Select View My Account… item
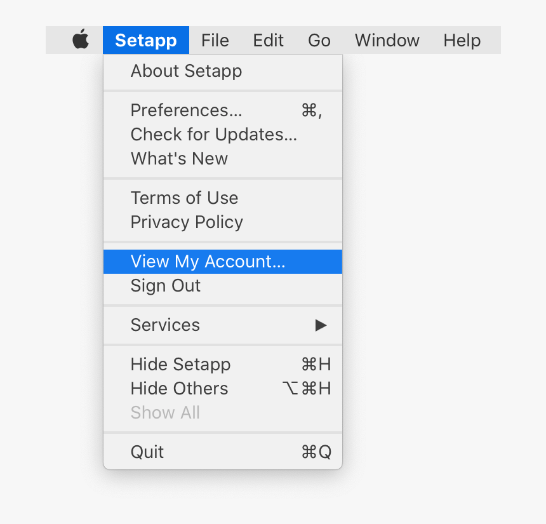 [208, 262]
